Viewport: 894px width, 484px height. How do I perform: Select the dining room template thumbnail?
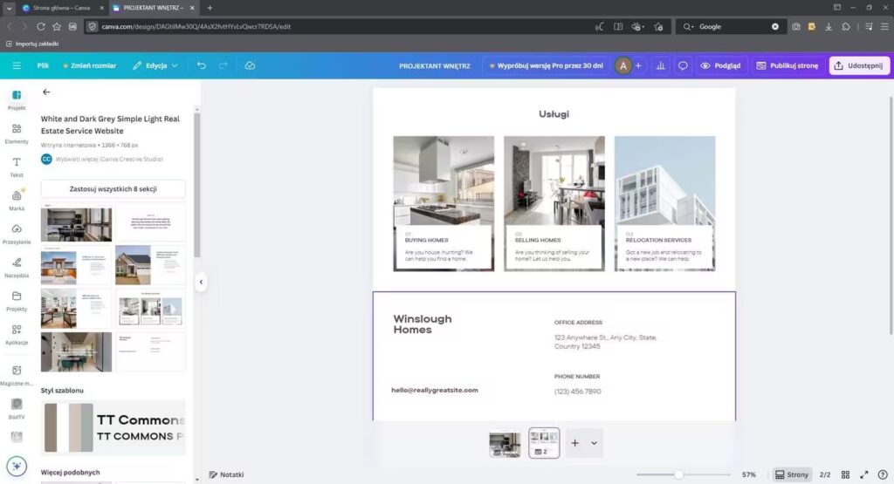(x=77, y=224)
